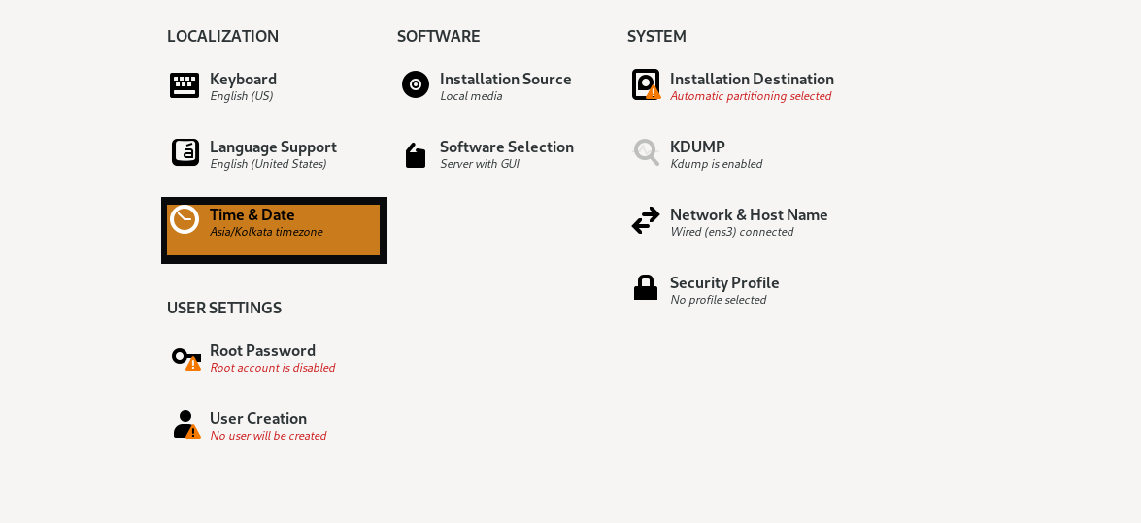Click the Installation Source disc icon
Image resolution: width=1141 pixels, height=523 pixels.
416,84
